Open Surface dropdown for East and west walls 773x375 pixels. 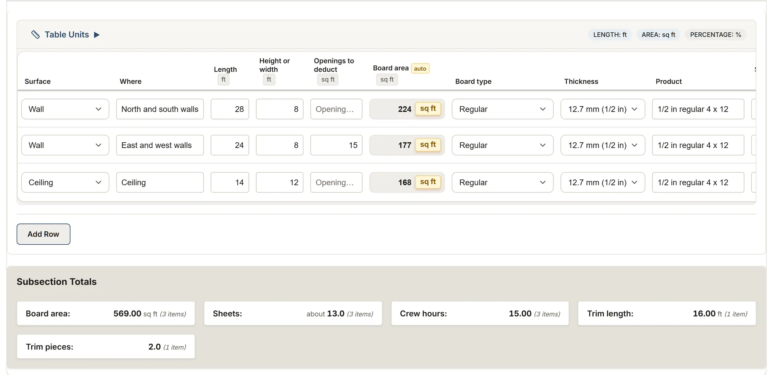(65, 145)
